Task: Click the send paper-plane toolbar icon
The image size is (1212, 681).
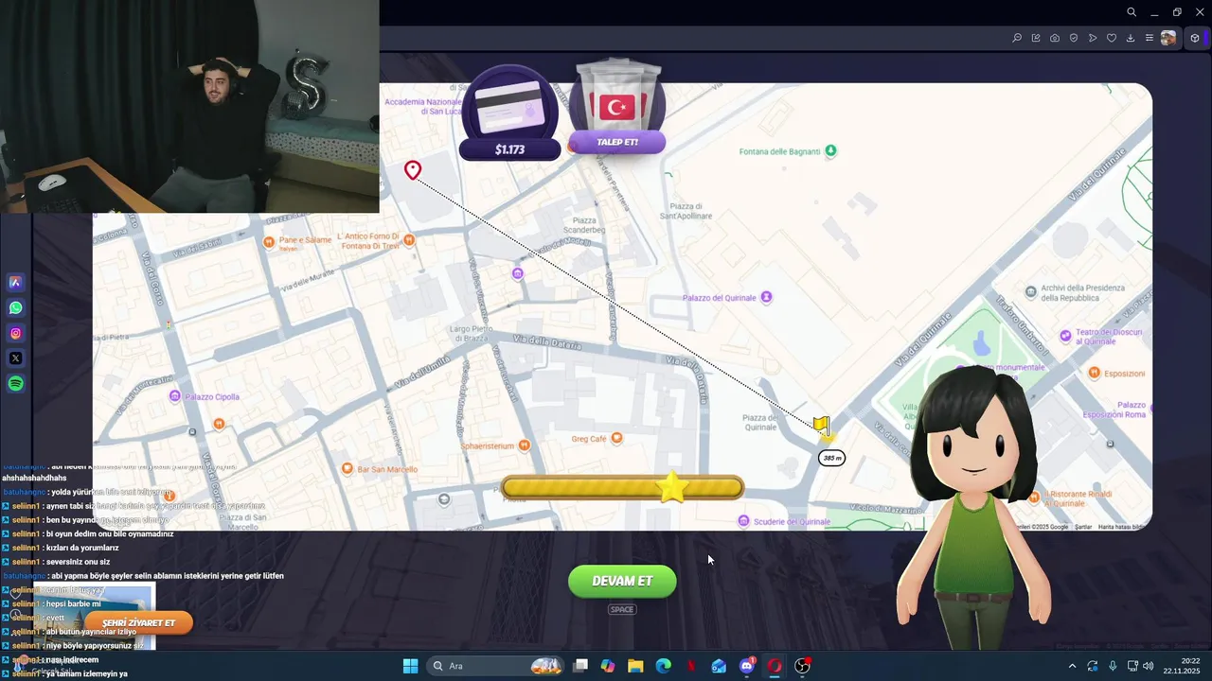Action: point(1093,38)
